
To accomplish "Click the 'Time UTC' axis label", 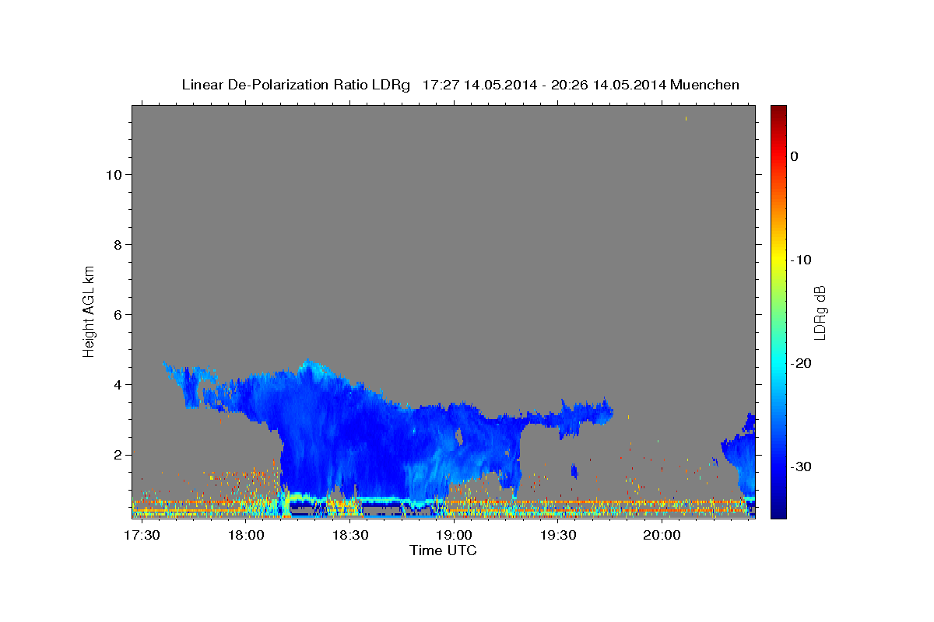I will pyautogui.click(x=443, y=550).
